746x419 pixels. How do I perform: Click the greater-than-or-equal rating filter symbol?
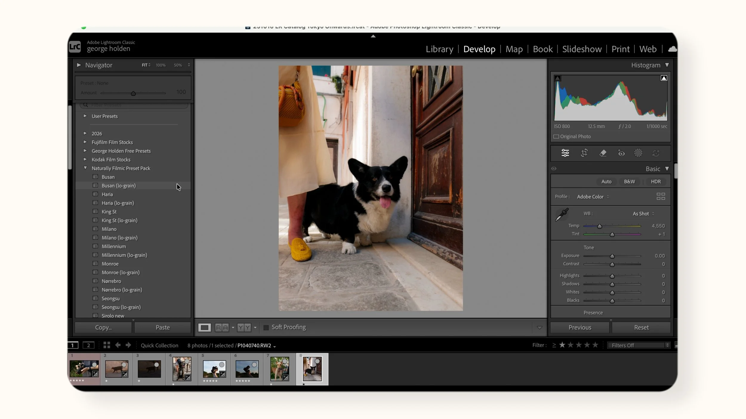(x=554, y=345)
